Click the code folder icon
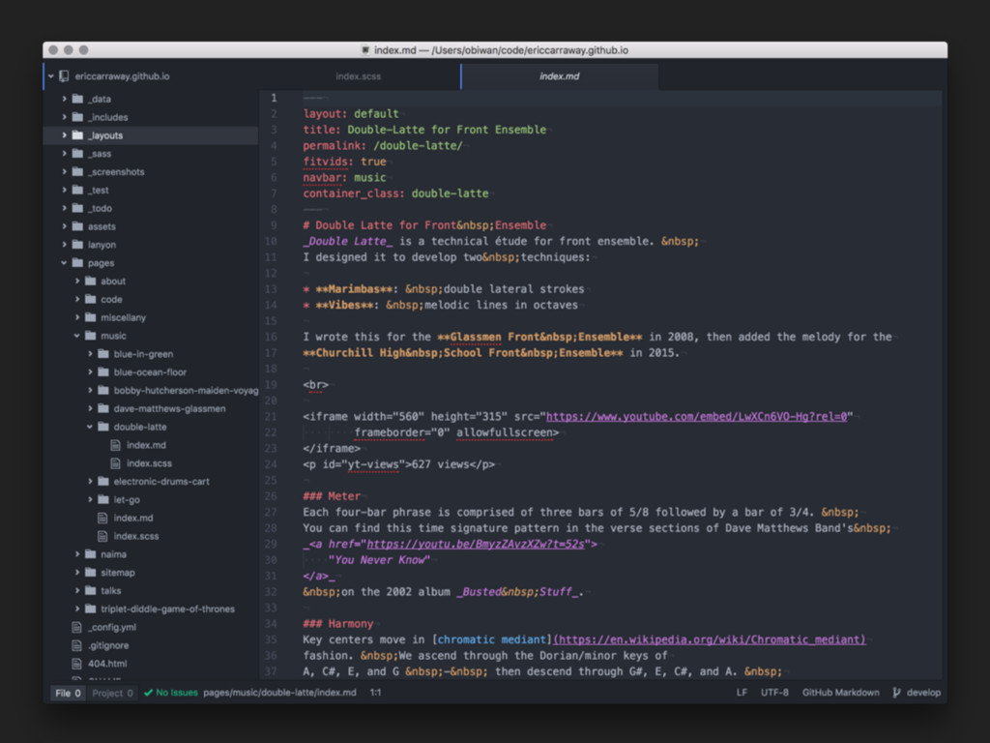This screenshot has width=990, height=743. tap(90, 300)
